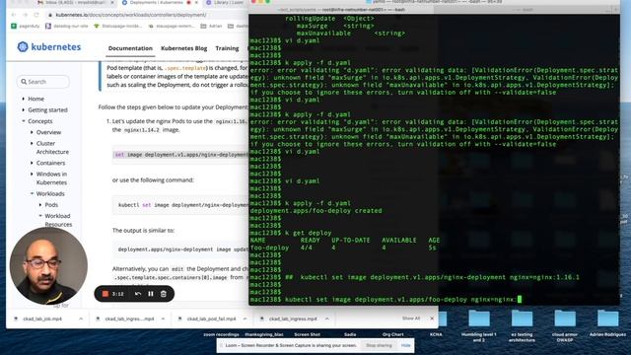Open Workload Resources in the sidebar
The width and height of the screenshot is (631, 355).
pos(58,220)
